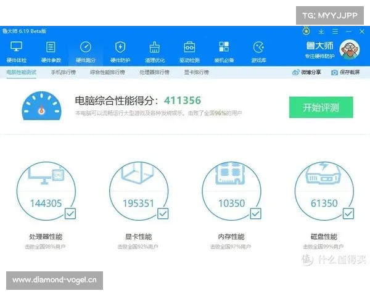370x296 pixels.
Task: Click 专注硬件防护 slogan text
Action: (x=319, y=56)
